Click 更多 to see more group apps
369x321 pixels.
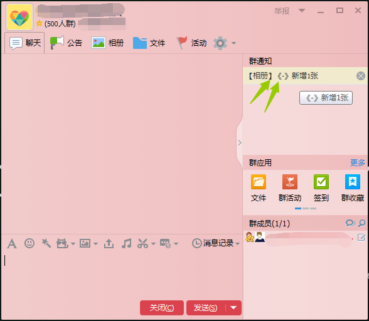click(358, 162)
